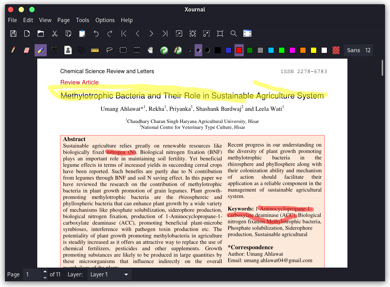Select the Highlighter tool

pyautogui.click(x=41, y=50)
